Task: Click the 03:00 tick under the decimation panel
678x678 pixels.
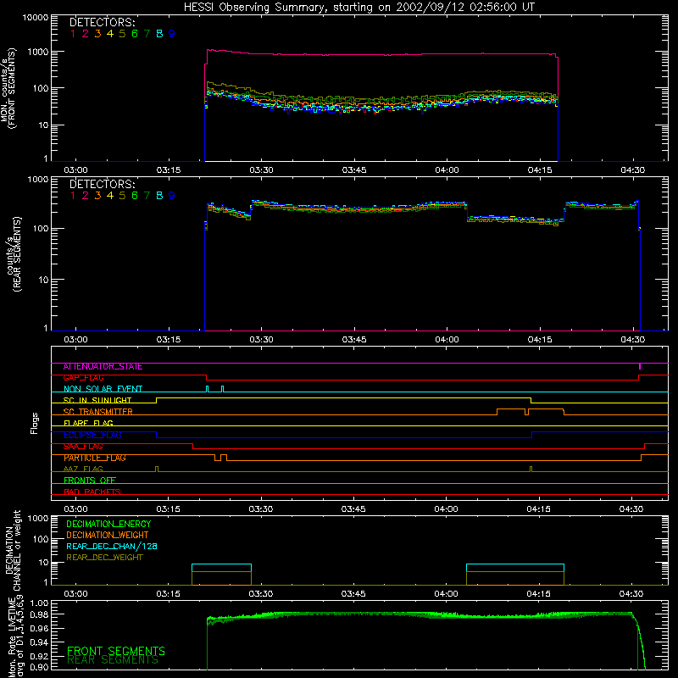Action: [75, 594]
